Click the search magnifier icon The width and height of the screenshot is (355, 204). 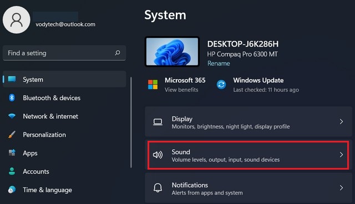[118, 53]
